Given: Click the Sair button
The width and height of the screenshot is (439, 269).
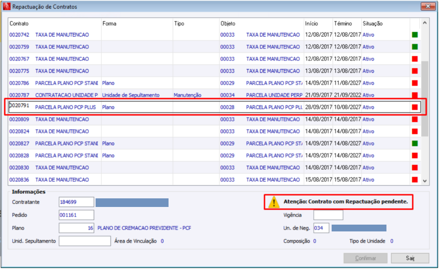Looking at the screenshot, I should coord(410,258).
